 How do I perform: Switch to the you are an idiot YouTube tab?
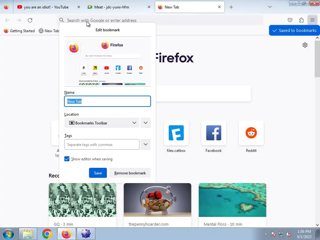click(x=49, y=7)
